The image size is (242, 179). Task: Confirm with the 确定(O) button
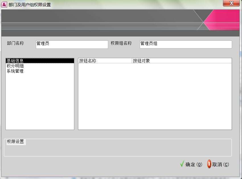tap(191, 164)
